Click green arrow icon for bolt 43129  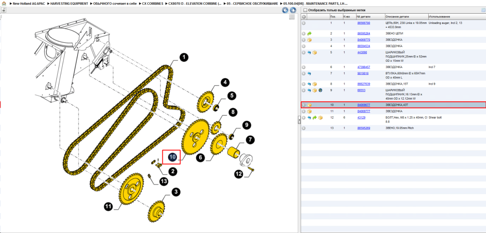click(x=315, y=118)
